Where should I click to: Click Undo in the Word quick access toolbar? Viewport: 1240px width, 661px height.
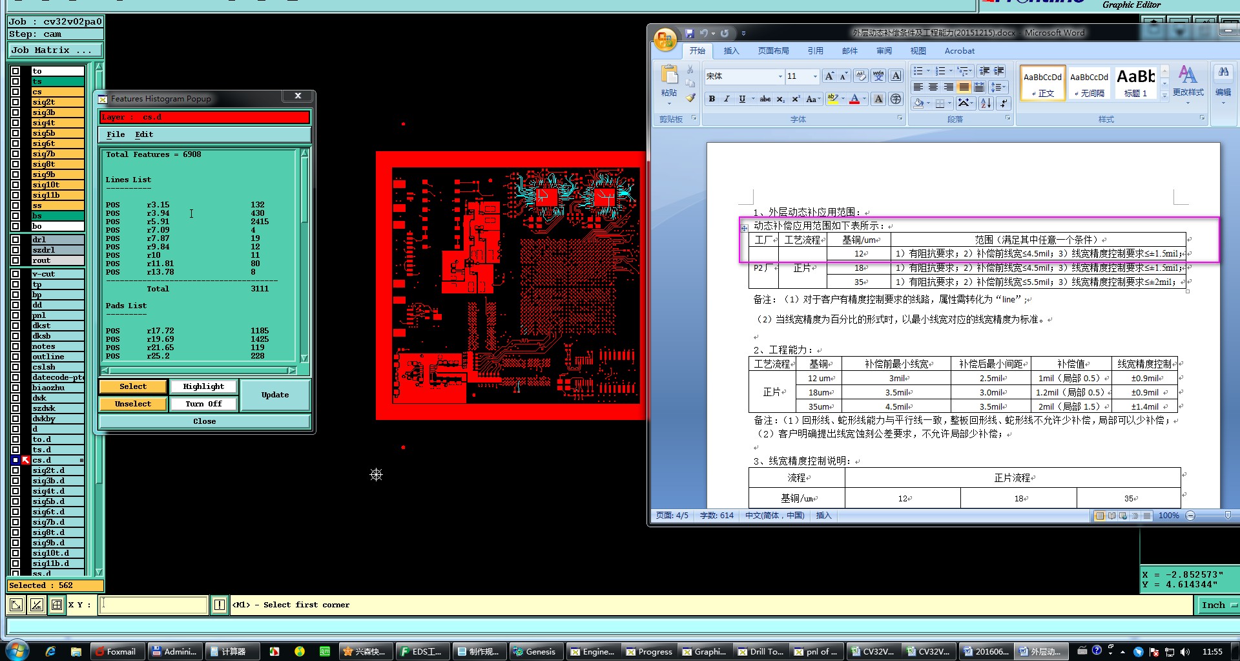(704, 33)
